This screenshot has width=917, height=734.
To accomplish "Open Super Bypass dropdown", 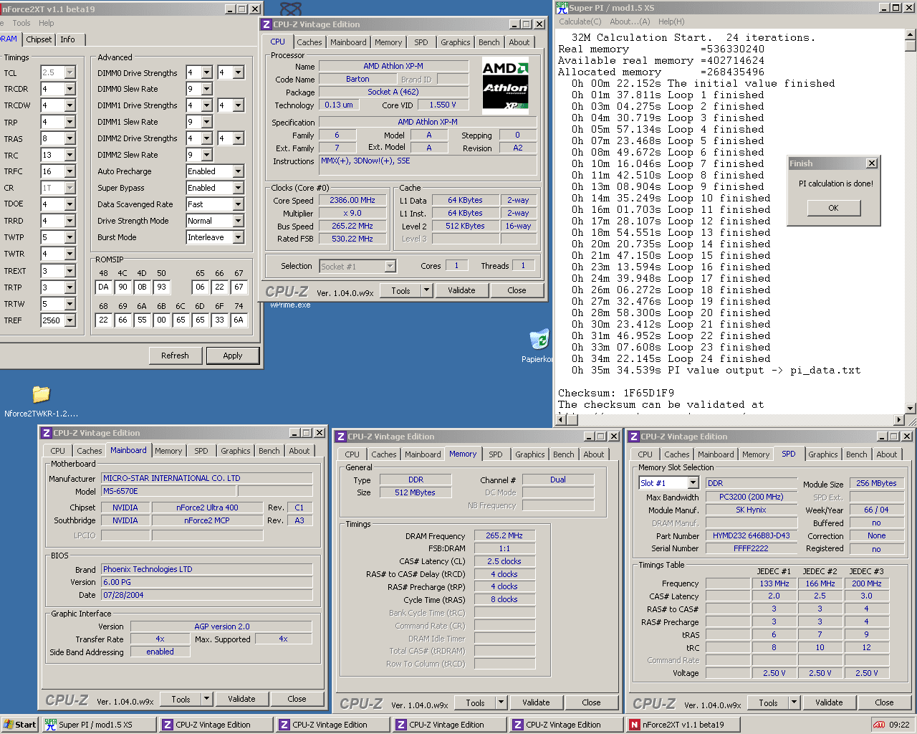I will [238, 188].
